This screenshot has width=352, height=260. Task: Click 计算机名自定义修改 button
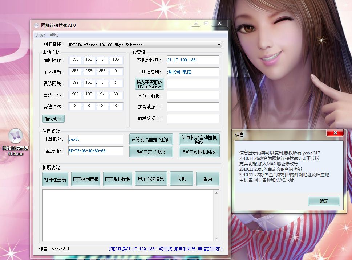pos(151,140)
